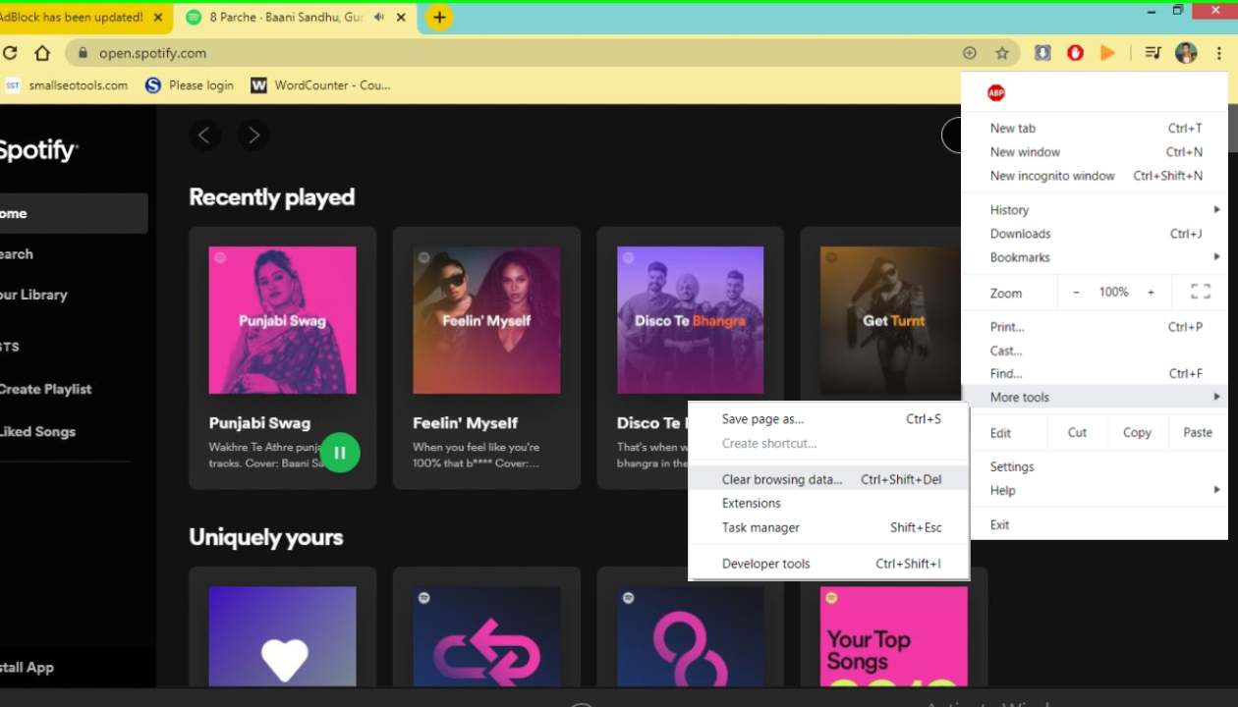Choose Exit from Chrome menu
1238x707 pixels.
(1095, 525)
